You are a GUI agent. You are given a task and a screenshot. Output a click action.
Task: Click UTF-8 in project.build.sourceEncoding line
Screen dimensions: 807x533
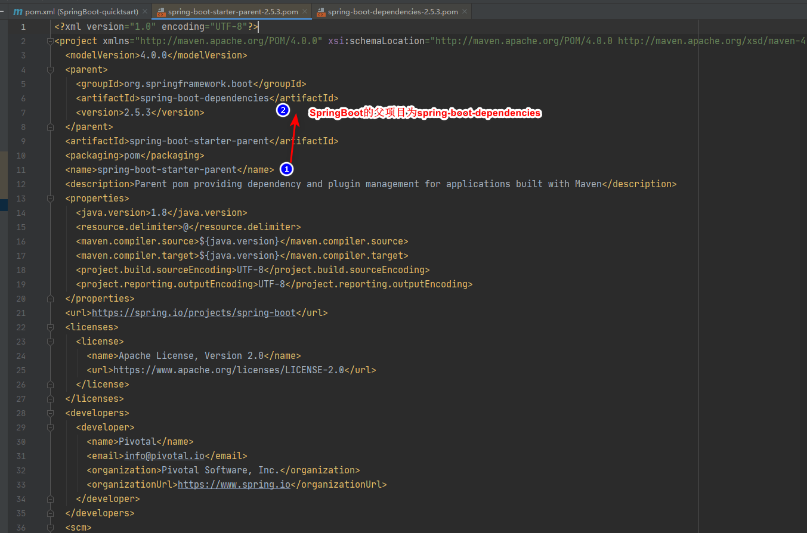pos(250,270)
